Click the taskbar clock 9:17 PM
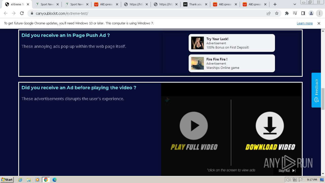The height and width of the screenshot is (183, 325). pyautogui.click(x=312, y=180)
